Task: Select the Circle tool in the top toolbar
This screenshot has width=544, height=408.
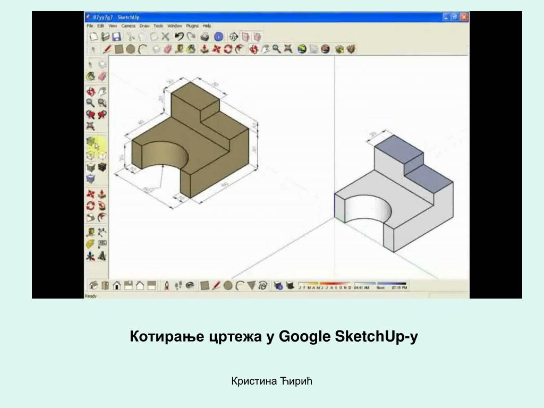Action: point(131,49)
